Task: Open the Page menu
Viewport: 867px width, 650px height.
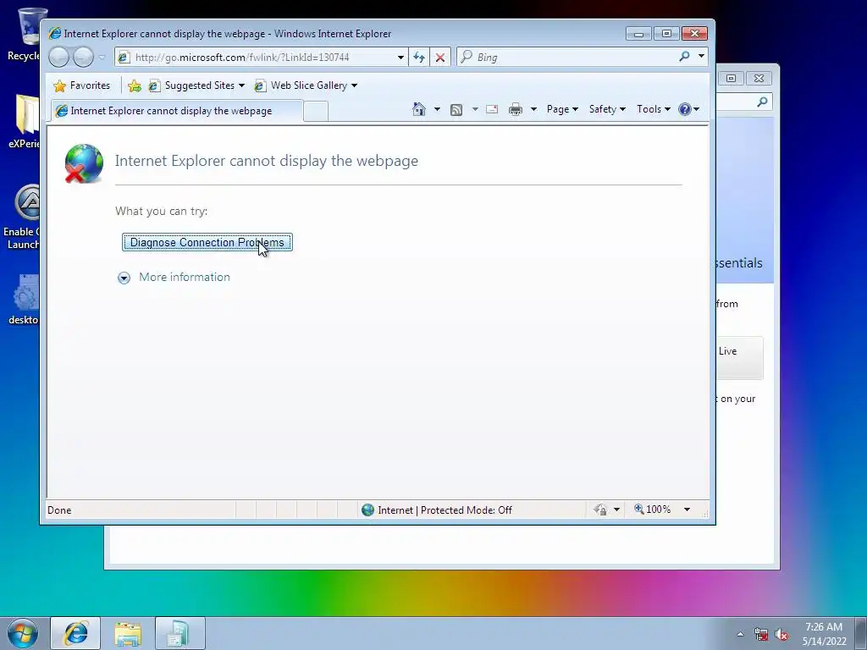Action: tap(562, 109)
